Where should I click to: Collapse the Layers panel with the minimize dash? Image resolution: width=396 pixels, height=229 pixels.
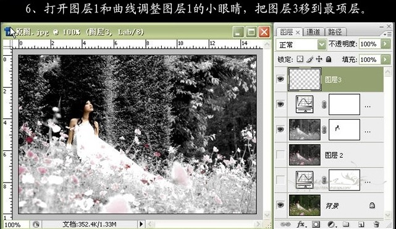[381, 27]
